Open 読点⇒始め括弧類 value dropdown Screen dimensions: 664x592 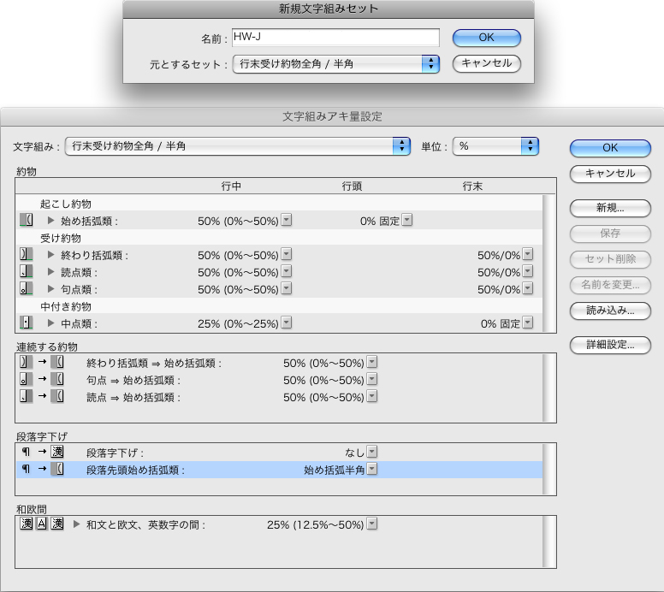click(x=372, y=396)
